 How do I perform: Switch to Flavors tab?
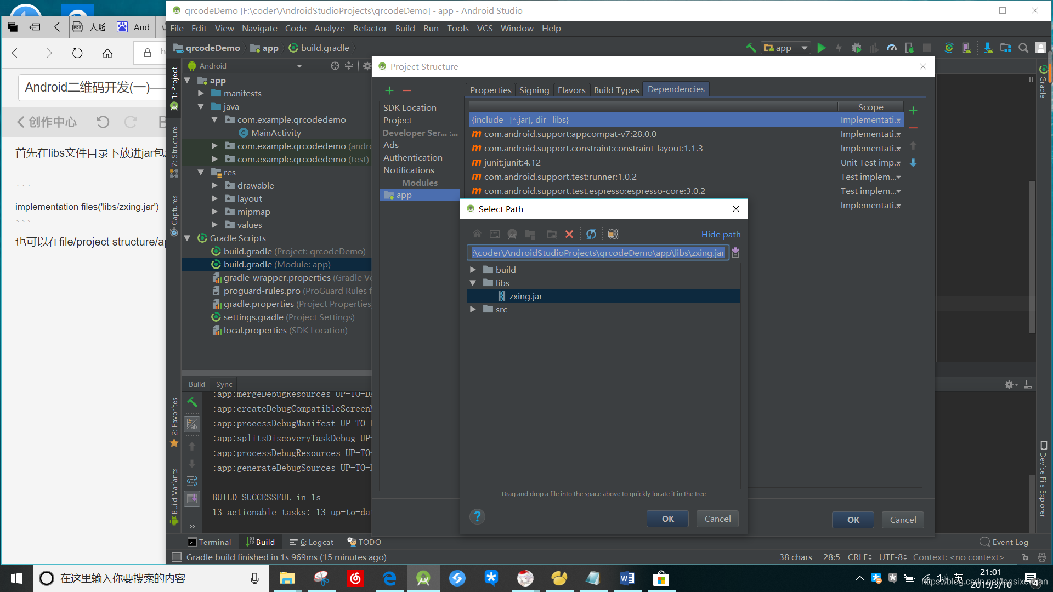point(571,90)
